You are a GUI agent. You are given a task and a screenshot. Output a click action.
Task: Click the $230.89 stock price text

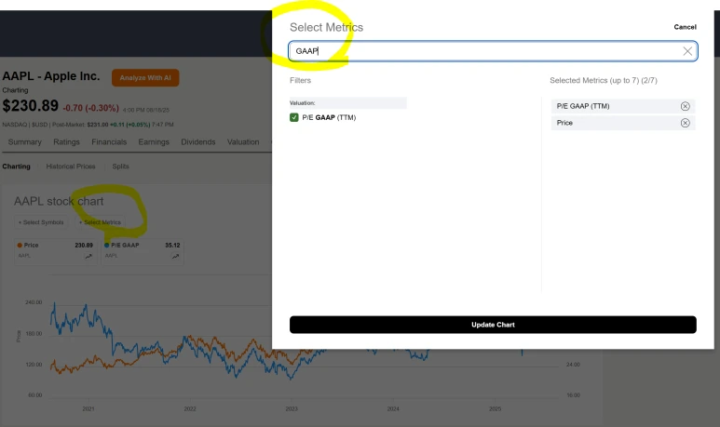(x=31, y=106)
